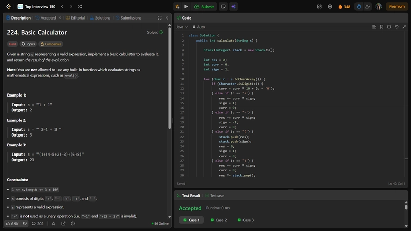411x231 pixels.
Task: Select Case 2 test result
Action: tap(218, 220)
